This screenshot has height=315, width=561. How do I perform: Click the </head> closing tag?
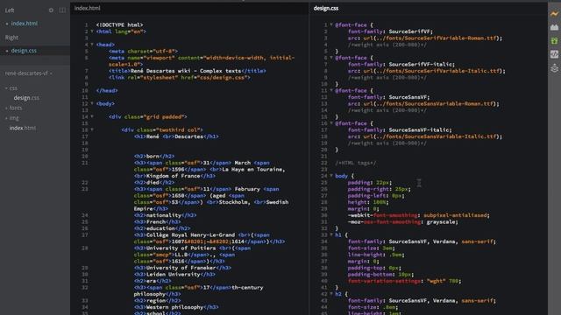point(107,91)
